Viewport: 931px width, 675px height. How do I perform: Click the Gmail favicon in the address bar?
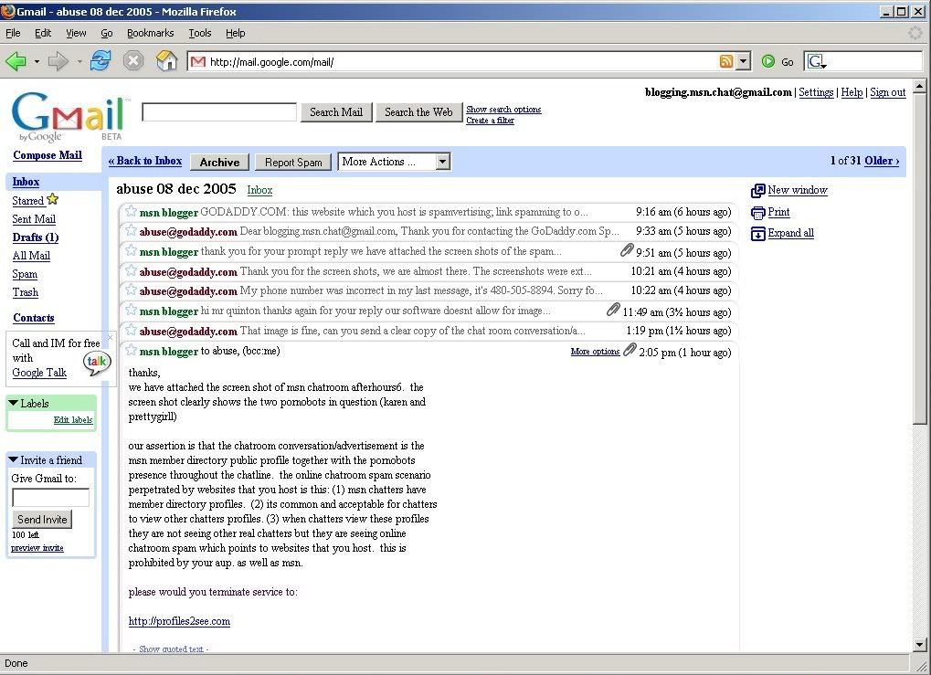[198, 62]
